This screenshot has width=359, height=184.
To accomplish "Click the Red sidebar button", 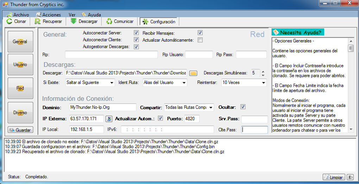I will (20, 88).
